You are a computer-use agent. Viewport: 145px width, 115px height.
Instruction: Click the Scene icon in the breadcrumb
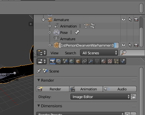tap(45, 71)
